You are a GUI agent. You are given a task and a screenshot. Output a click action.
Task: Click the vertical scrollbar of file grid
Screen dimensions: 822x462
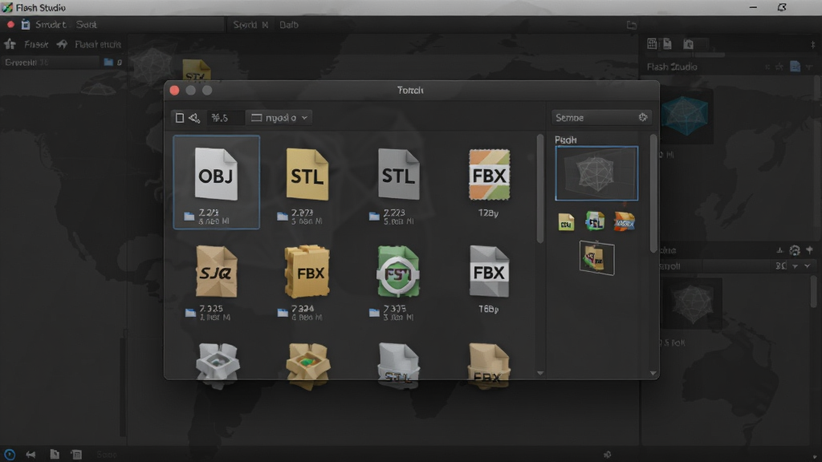(540, 188)
